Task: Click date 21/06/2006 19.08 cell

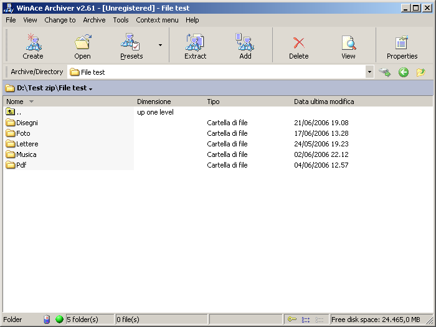Action: [321, 123]
